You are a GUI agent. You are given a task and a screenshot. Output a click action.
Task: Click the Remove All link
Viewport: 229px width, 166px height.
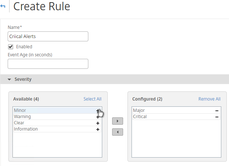tap(210, 99)
